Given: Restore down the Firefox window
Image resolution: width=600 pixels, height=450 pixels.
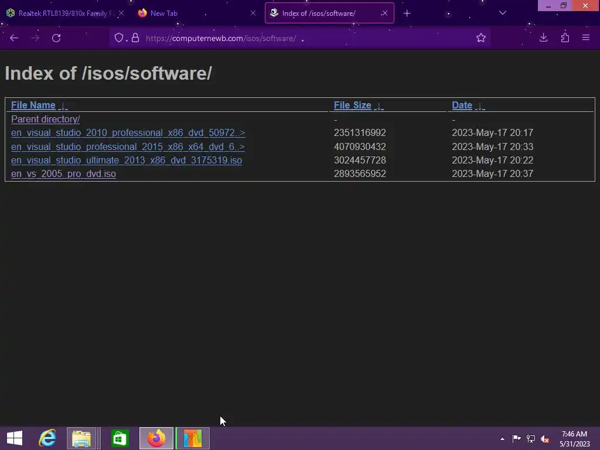Looking at the screenshot, I should click(564, 5).
